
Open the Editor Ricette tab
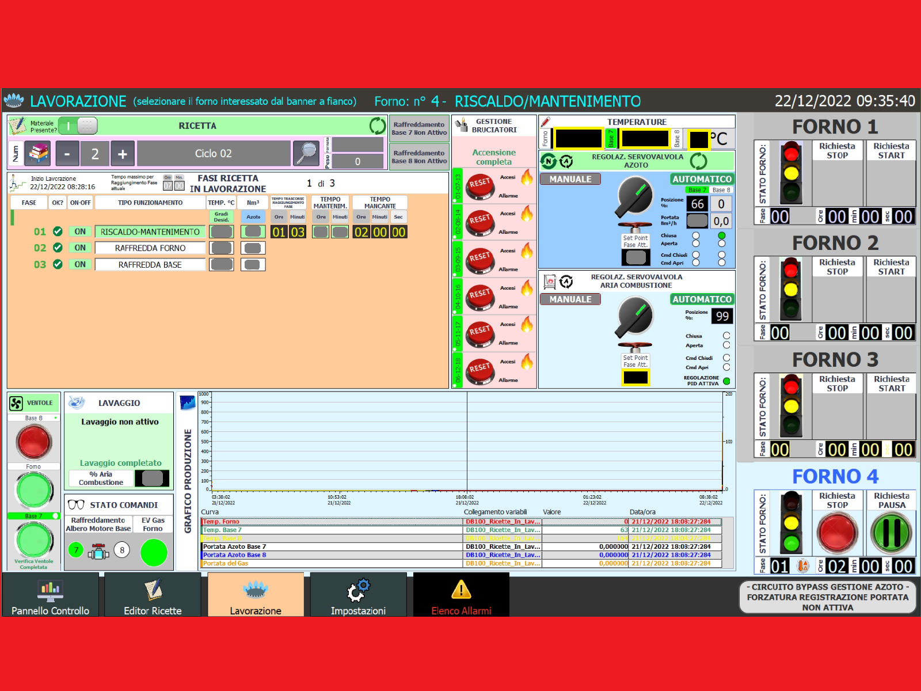pos(153,595)
